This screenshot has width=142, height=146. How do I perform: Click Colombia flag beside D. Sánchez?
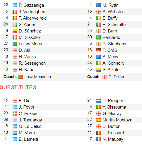click(15, 31)
